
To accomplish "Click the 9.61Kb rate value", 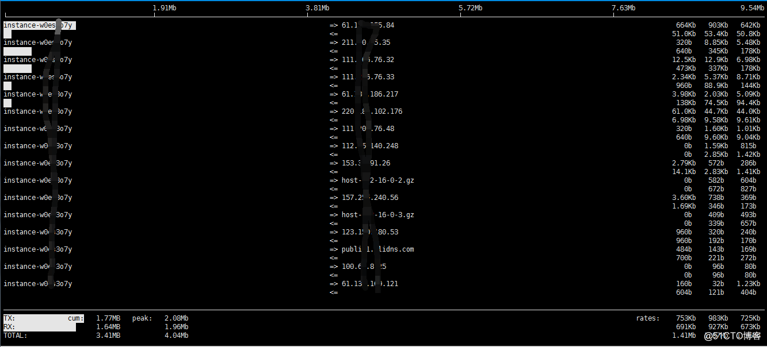I will click(x=748, y=120).
